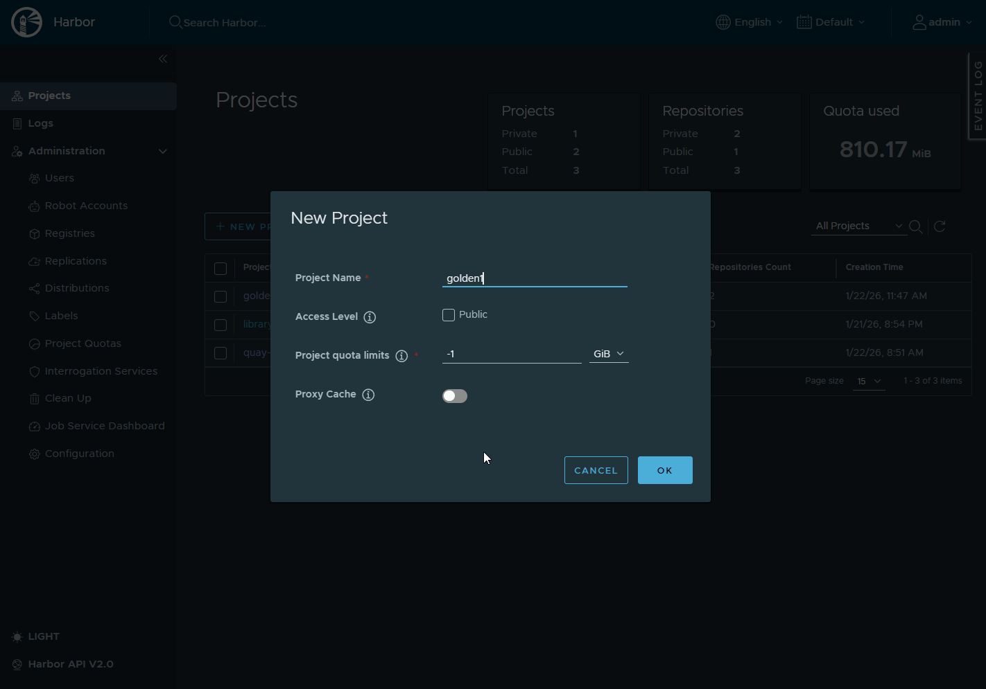Click the refresh projects list icon
The width and height of the screenshot is (986, 689).
coord(940,226)
